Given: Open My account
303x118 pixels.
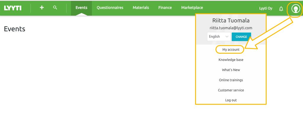Looking at the screenshot, I should click(231, 50).
